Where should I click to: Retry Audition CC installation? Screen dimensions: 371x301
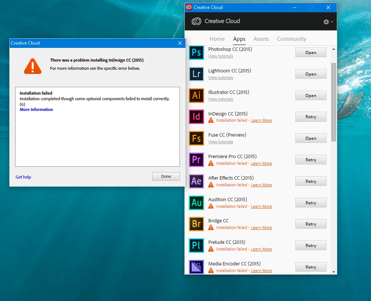(311, 203)
